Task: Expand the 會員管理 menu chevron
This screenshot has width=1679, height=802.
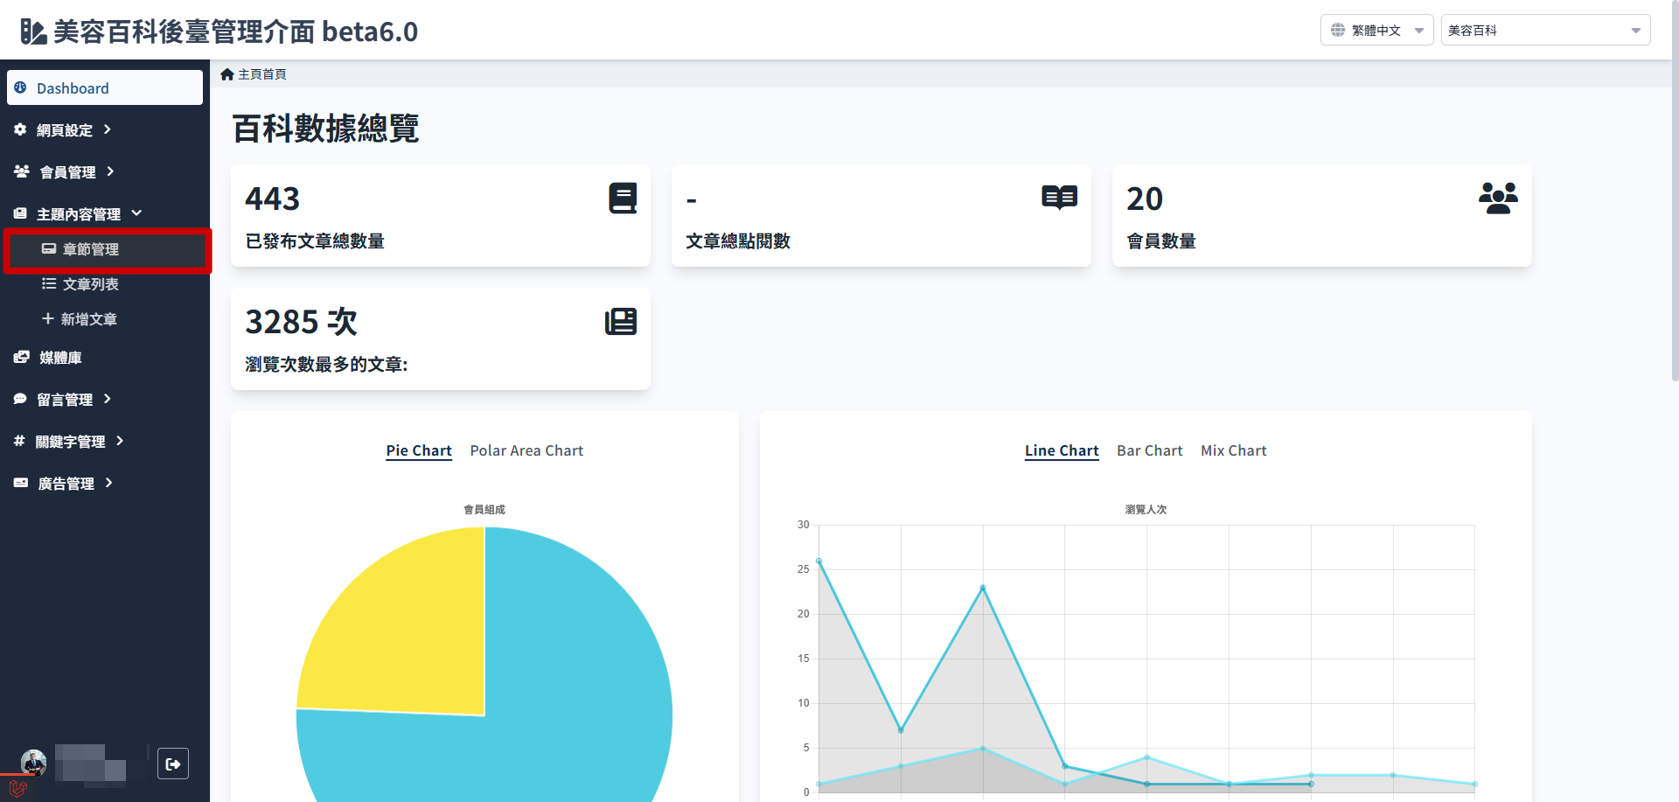Action: point(110,171)
